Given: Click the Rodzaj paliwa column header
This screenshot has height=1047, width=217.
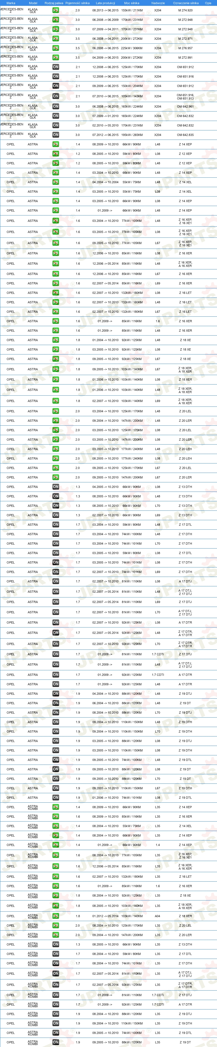Looking at the screenshot, I should [54, 3].
